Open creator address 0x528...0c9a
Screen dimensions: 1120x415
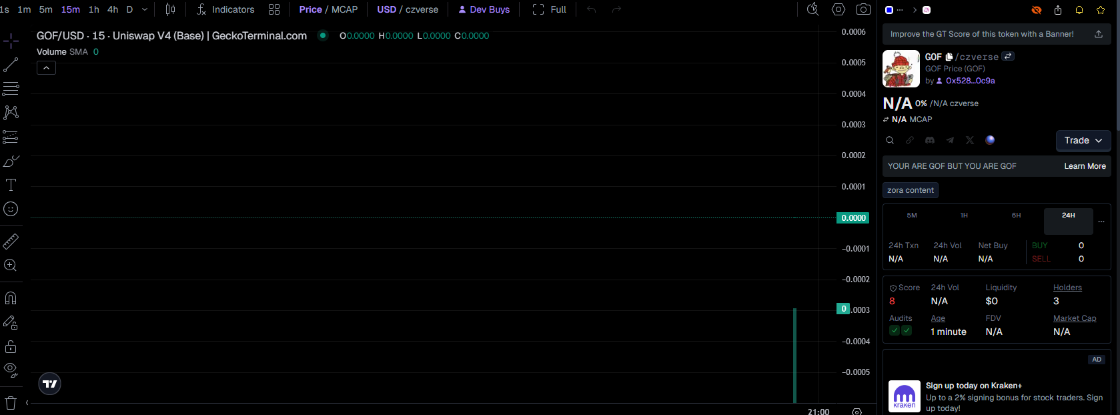pos(970,81)
